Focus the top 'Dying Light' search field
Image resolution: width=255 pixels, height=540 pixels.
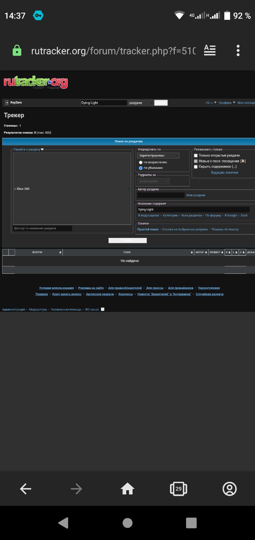pyautogui.click(x=104, y=103)
